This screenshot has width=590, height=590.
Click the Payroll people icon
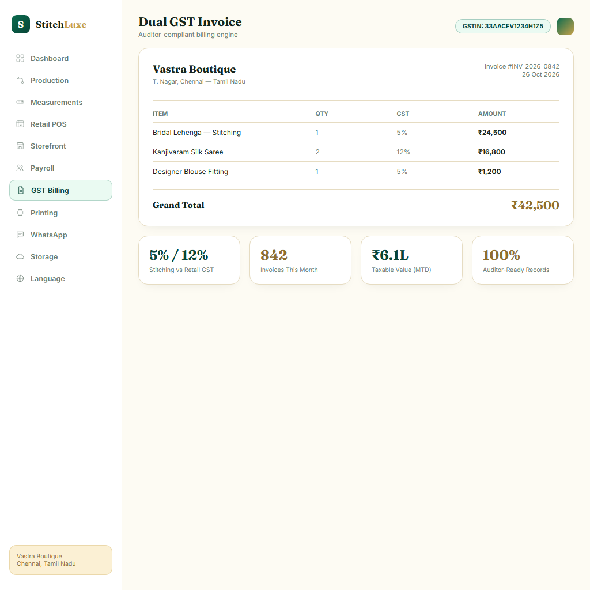tap(20, 168)
